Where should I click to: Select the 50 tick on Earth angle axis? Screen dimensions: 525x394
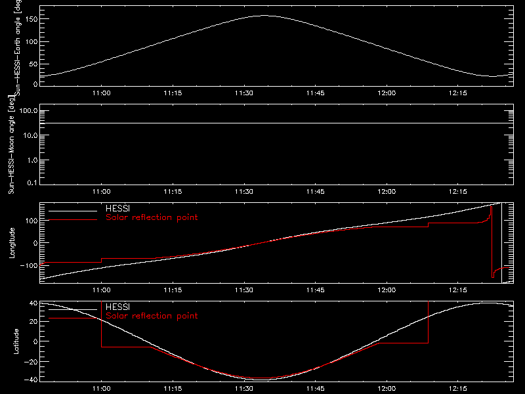pyautogui.click(x=33, y=64)
